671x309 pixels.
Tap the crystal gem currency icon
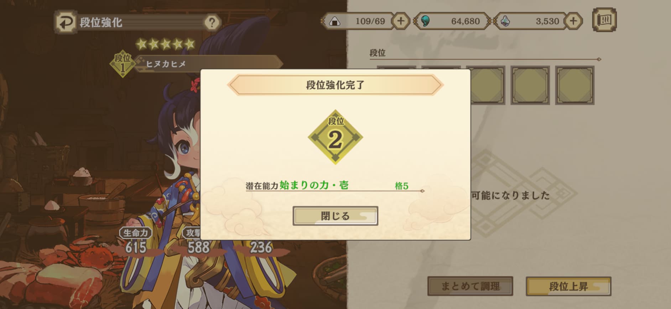[x=505, y=21]
